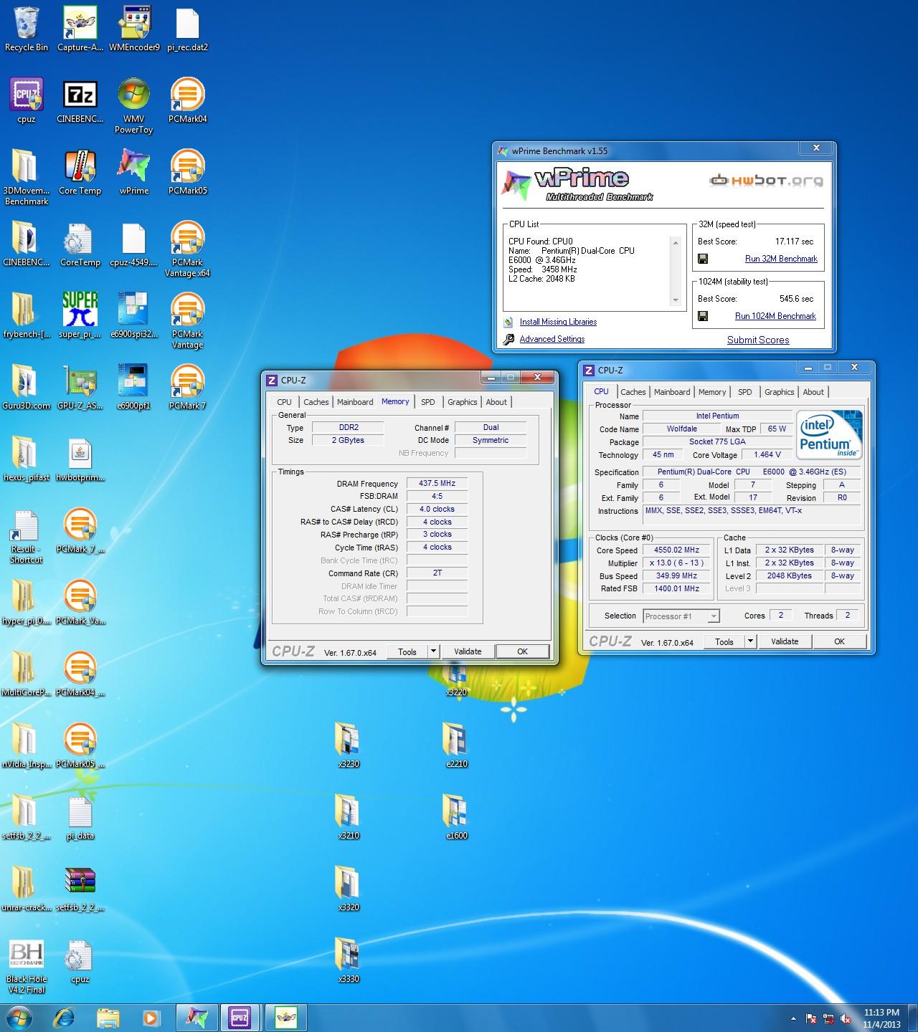Open Caches tab in CPU window

click(633, 392)
